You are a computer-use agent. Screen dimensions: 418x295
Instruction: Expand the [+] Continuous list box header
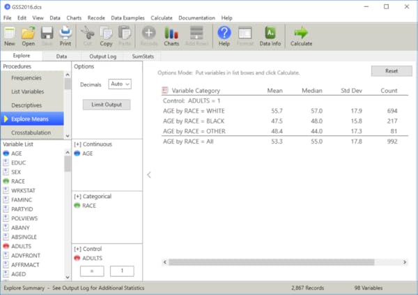pos(93,144)
